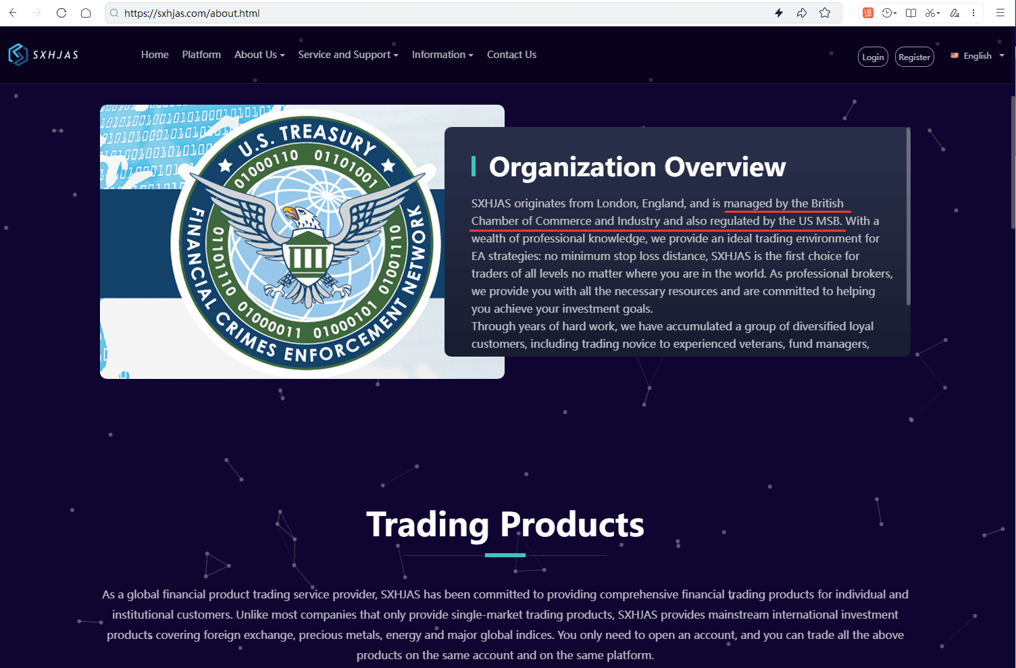Click the scissors screenshot tool icon
The height and width of the screenshot is (668, 1016).
coord(930,13)
